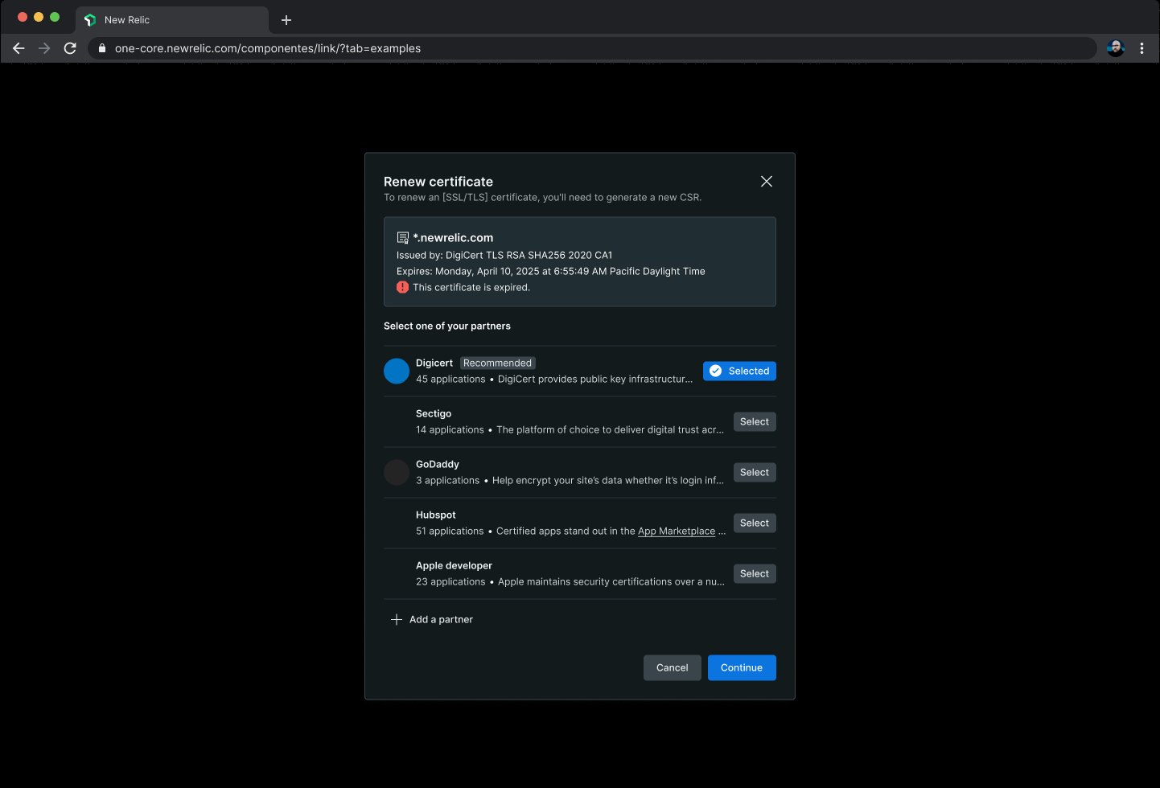Click the '23 applications' text under Apple developer
1160x788 pixels.
click(450, 581)
